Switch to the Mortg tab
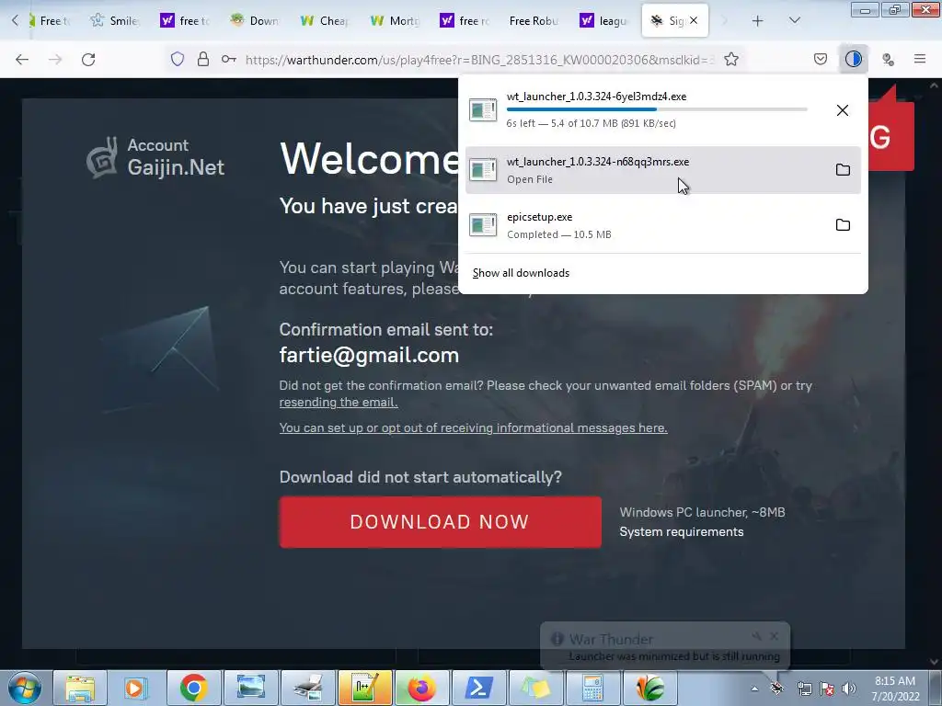This screenshot has width=942, height=706. [x=395, y=20]
